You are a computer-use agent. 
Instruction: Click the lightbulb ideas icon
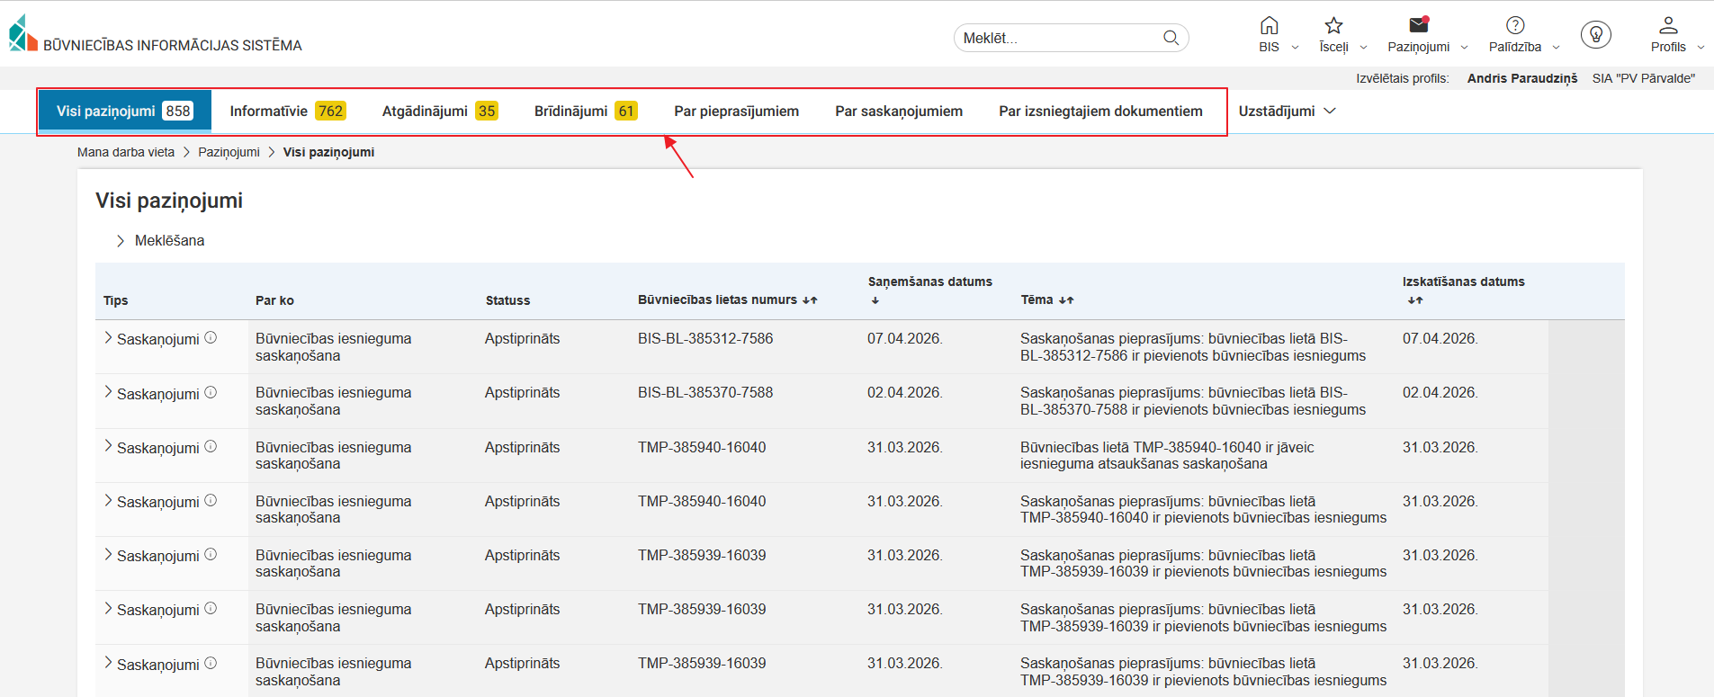1596,35
